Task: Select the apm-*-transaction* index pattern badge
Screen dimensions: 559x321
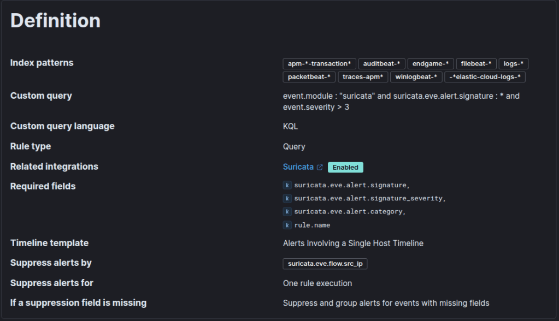Action: pos(320,64)
